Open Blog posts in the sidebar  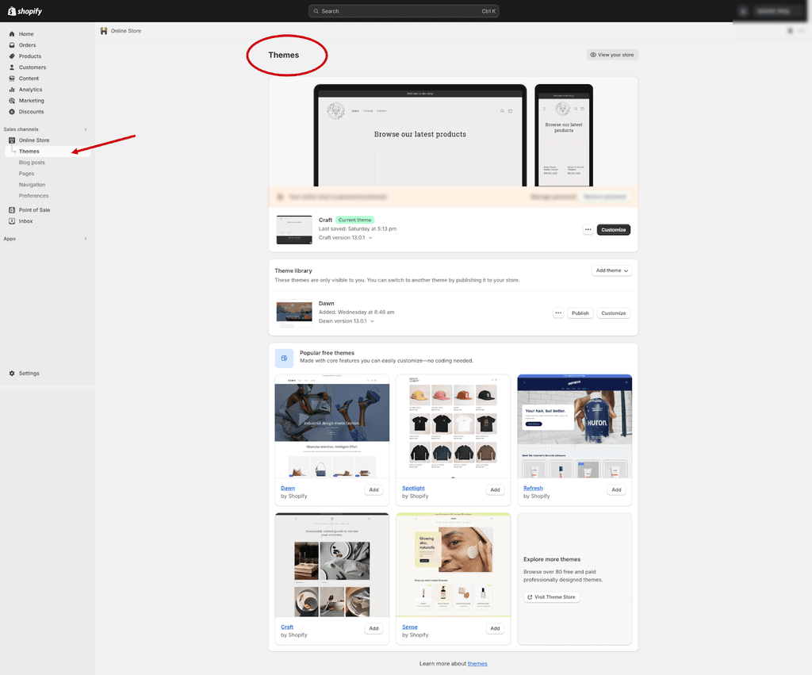point(32,163)
